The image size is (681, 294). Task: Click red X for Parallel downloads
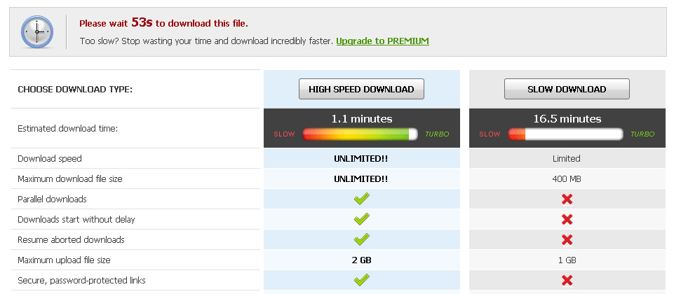567,199
